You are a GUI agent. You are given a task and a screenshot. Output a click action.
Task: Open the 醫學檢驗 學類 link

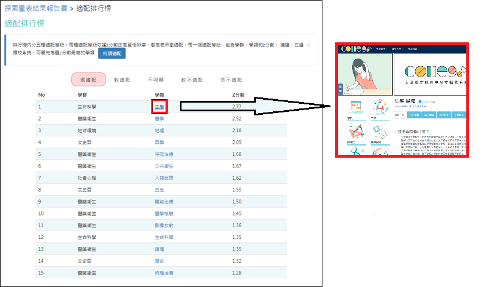click(x=164, y=213)
